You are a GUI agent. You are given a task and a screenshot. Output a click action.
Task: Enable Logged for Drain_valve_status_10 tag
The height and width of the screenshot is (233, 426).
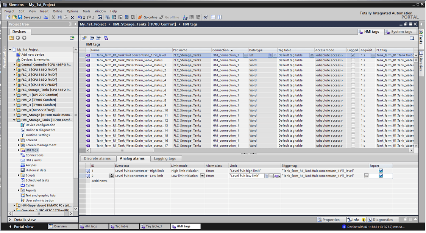click(x=353, y=110)
